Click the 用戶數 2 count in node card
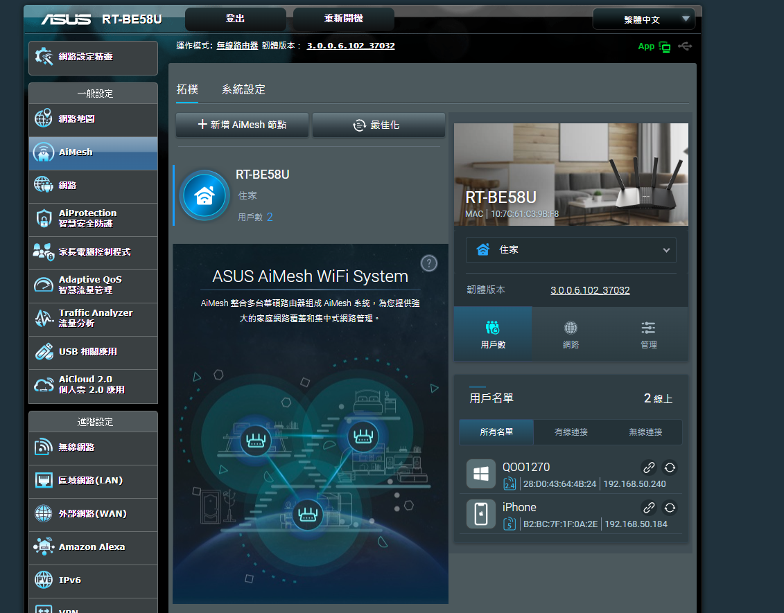Image resolution: width=784 pixels, height=613 pixels. pos(256,217)
